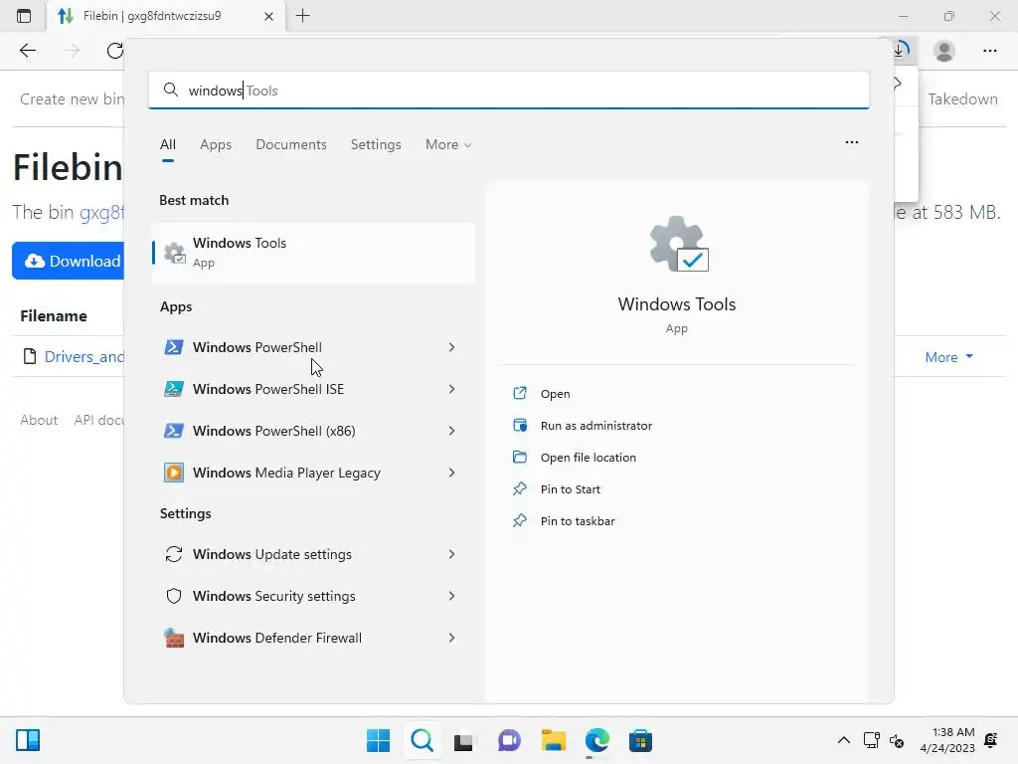Click the Filebin tab title
This screenshot has height=764, width=1018.
point(152,16)
